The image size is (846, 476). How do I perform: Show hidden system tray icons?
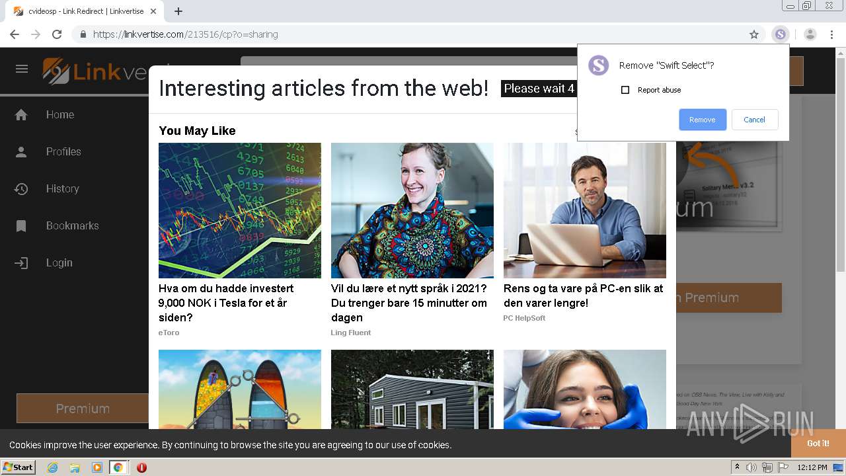coord(737,467)
